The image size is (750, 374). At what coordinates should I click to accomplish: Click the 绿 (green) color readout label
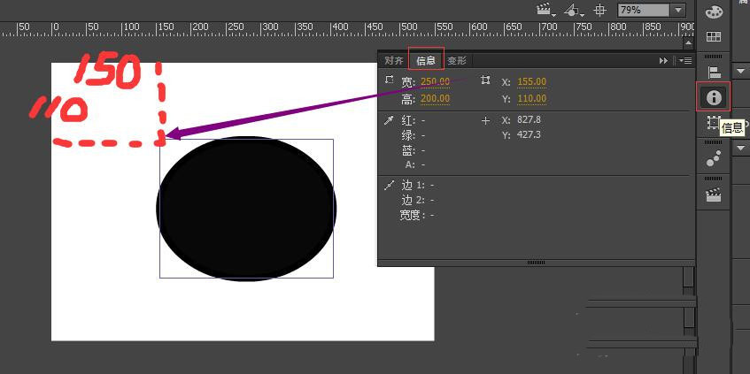point(408,136)
